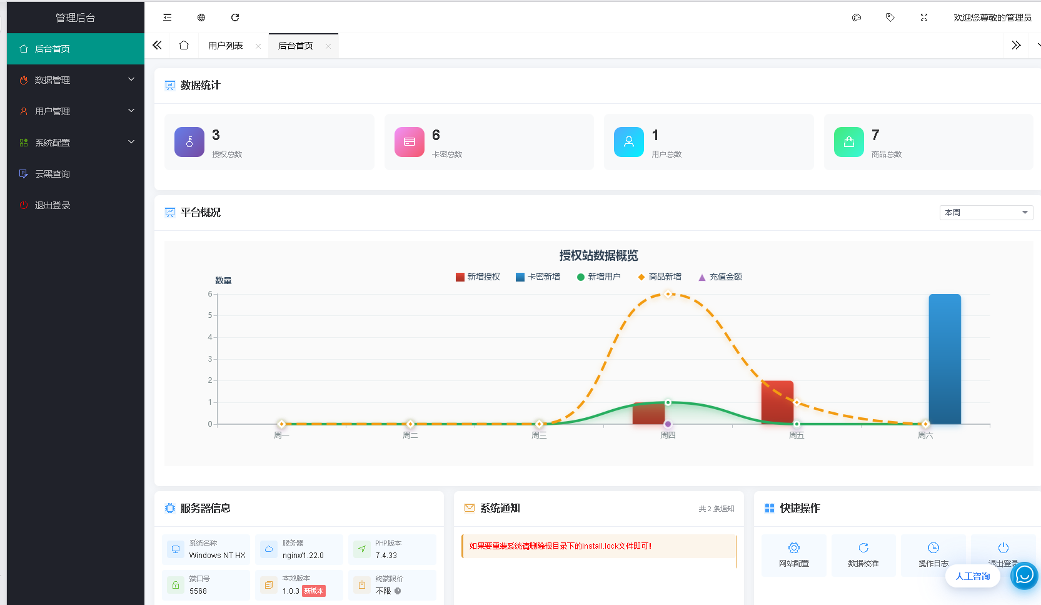Screen dimensions: 1041x605
Task: Open the theme palette icon in the header
Action: point(856,17)
